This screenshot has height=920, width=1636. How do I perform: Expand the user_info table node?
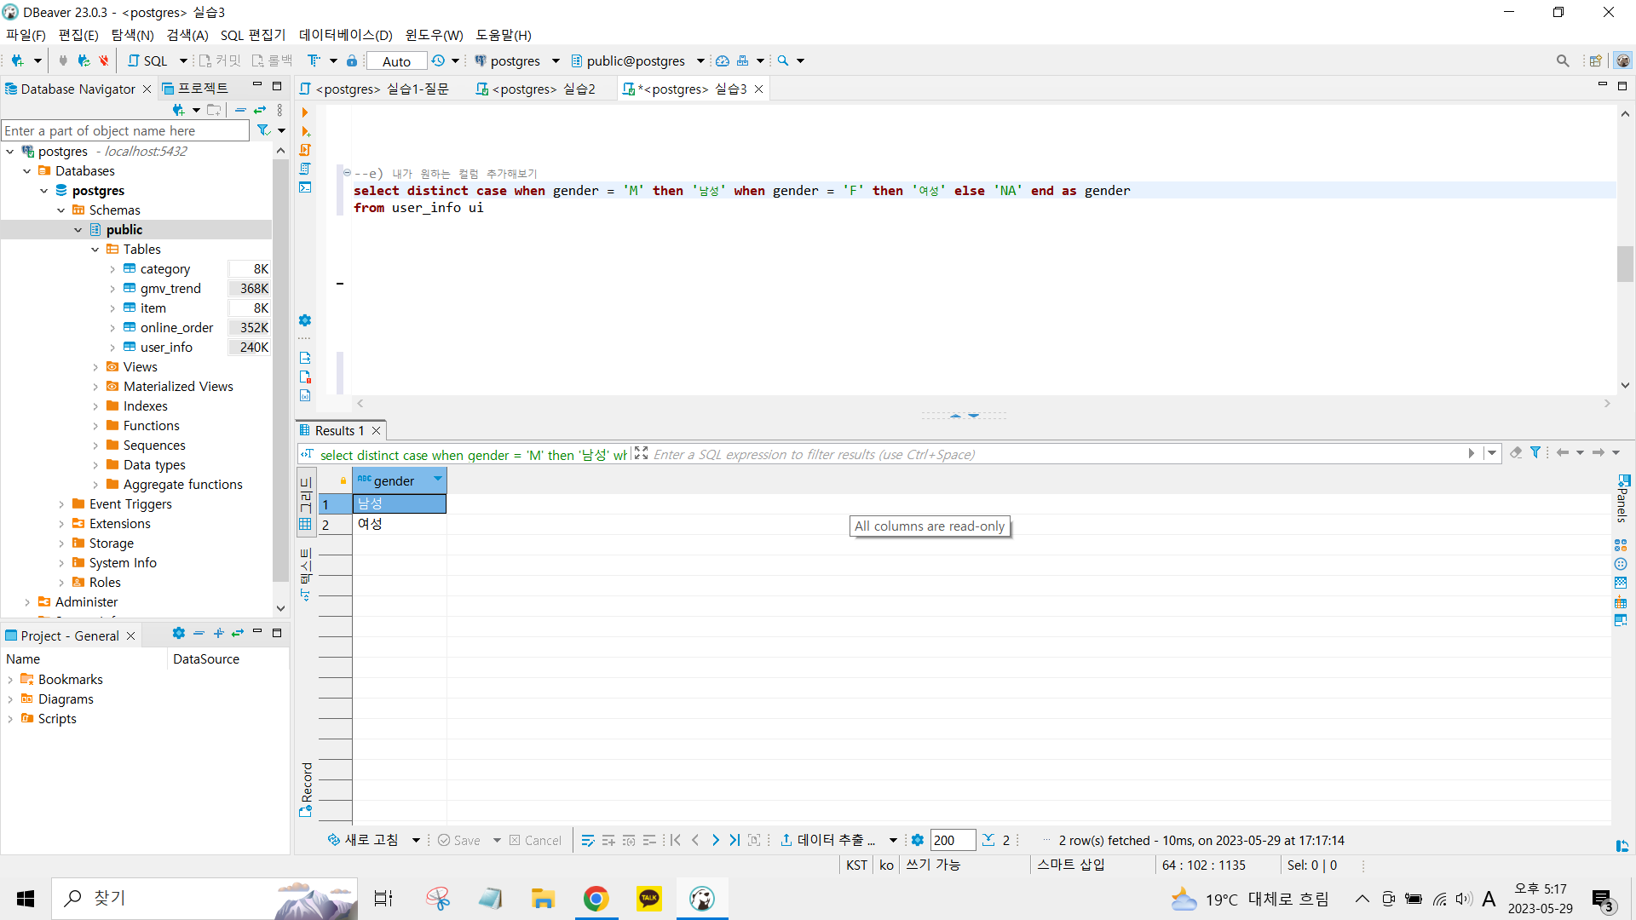[x=112, y=348]
